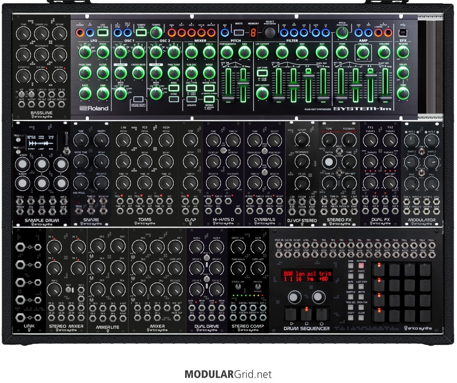Toggle LFO KEY TRIG button on System-1m
This screenshot has height=383, width=457.
click(x=102, y=32)
